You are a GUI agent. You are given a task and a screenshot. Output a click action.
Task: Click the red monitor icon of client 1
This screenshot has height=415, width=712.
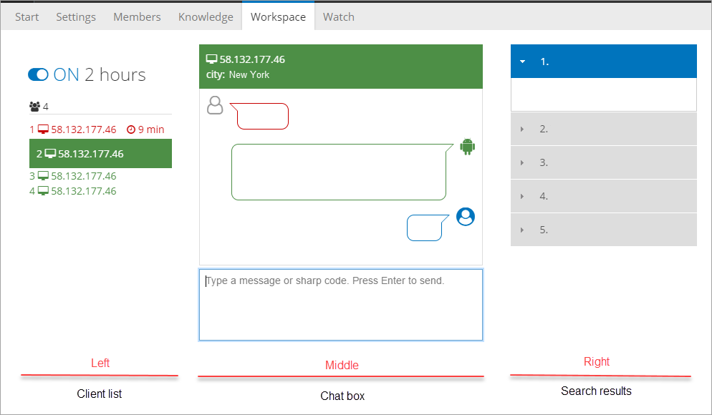(x=44, y=130)
